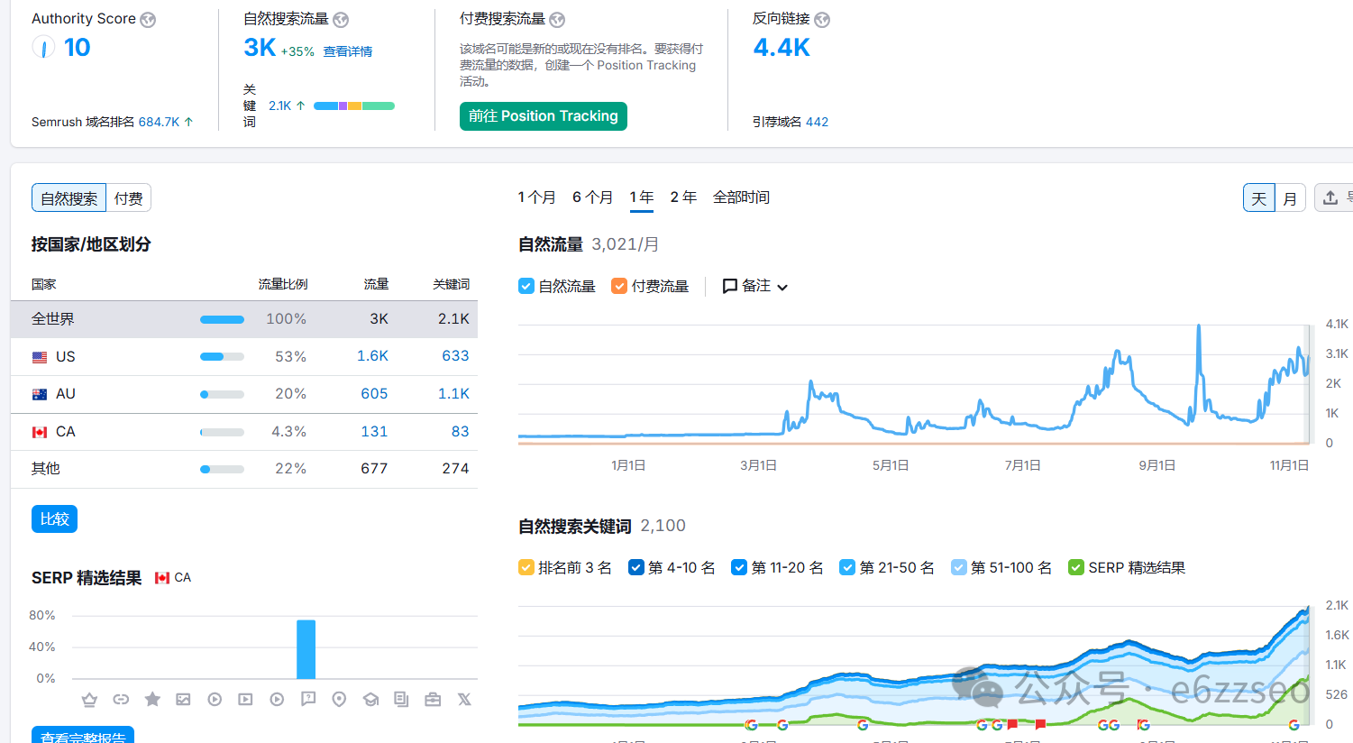Image resolution: width=1353 pixels, height=743 pixels.
Task: Disable the 排名前 3 名 checkbox
Action: 526,567
